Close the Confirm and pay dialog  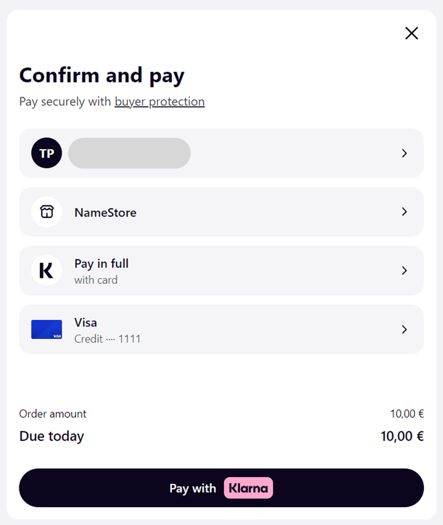pos(412,33)
